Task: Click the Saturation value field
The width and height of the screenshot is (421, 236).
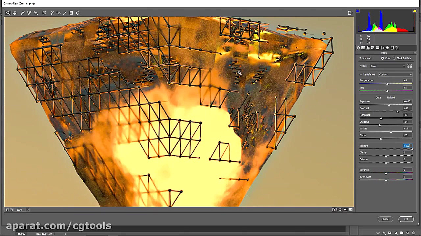Action: pyautogui.click(x=407, y=177)
